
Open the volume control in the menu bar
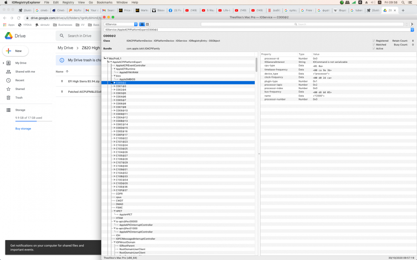pyautogui.click(x=373, y=2)
